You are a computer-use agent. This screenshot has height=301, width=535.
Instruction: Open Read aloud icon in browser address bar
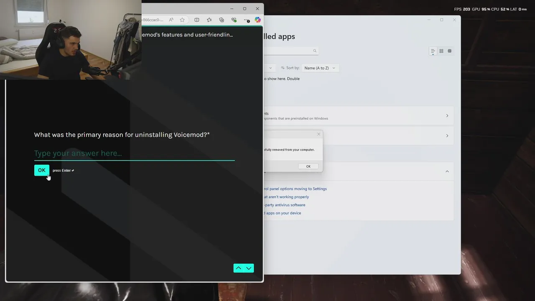[x=171, y=20]
